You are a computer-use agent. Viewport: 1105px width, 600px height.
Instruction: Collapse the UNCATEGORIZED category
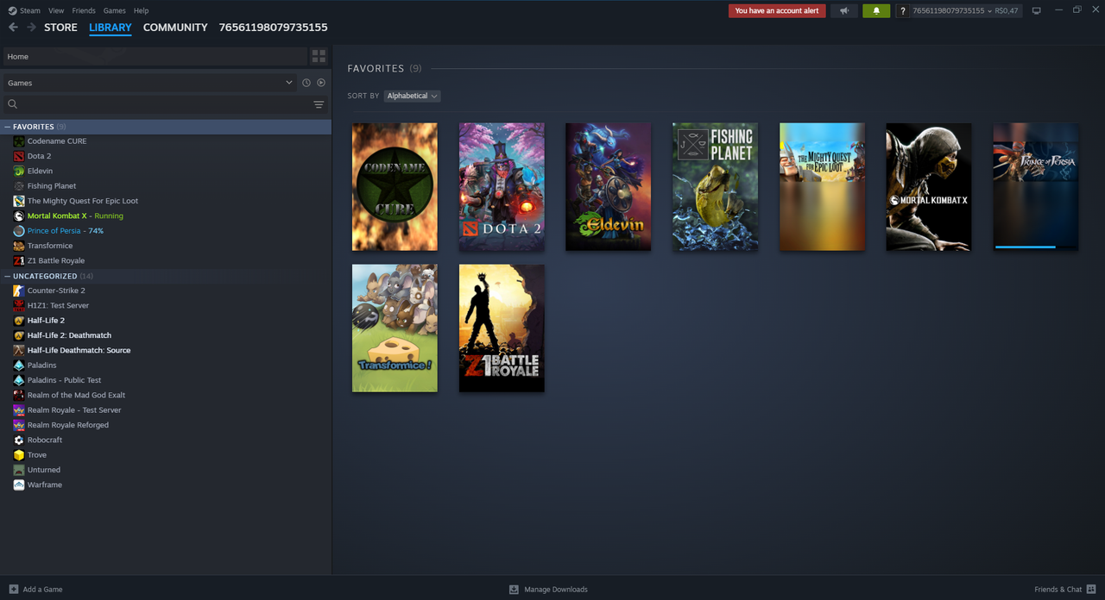[8, 276]
